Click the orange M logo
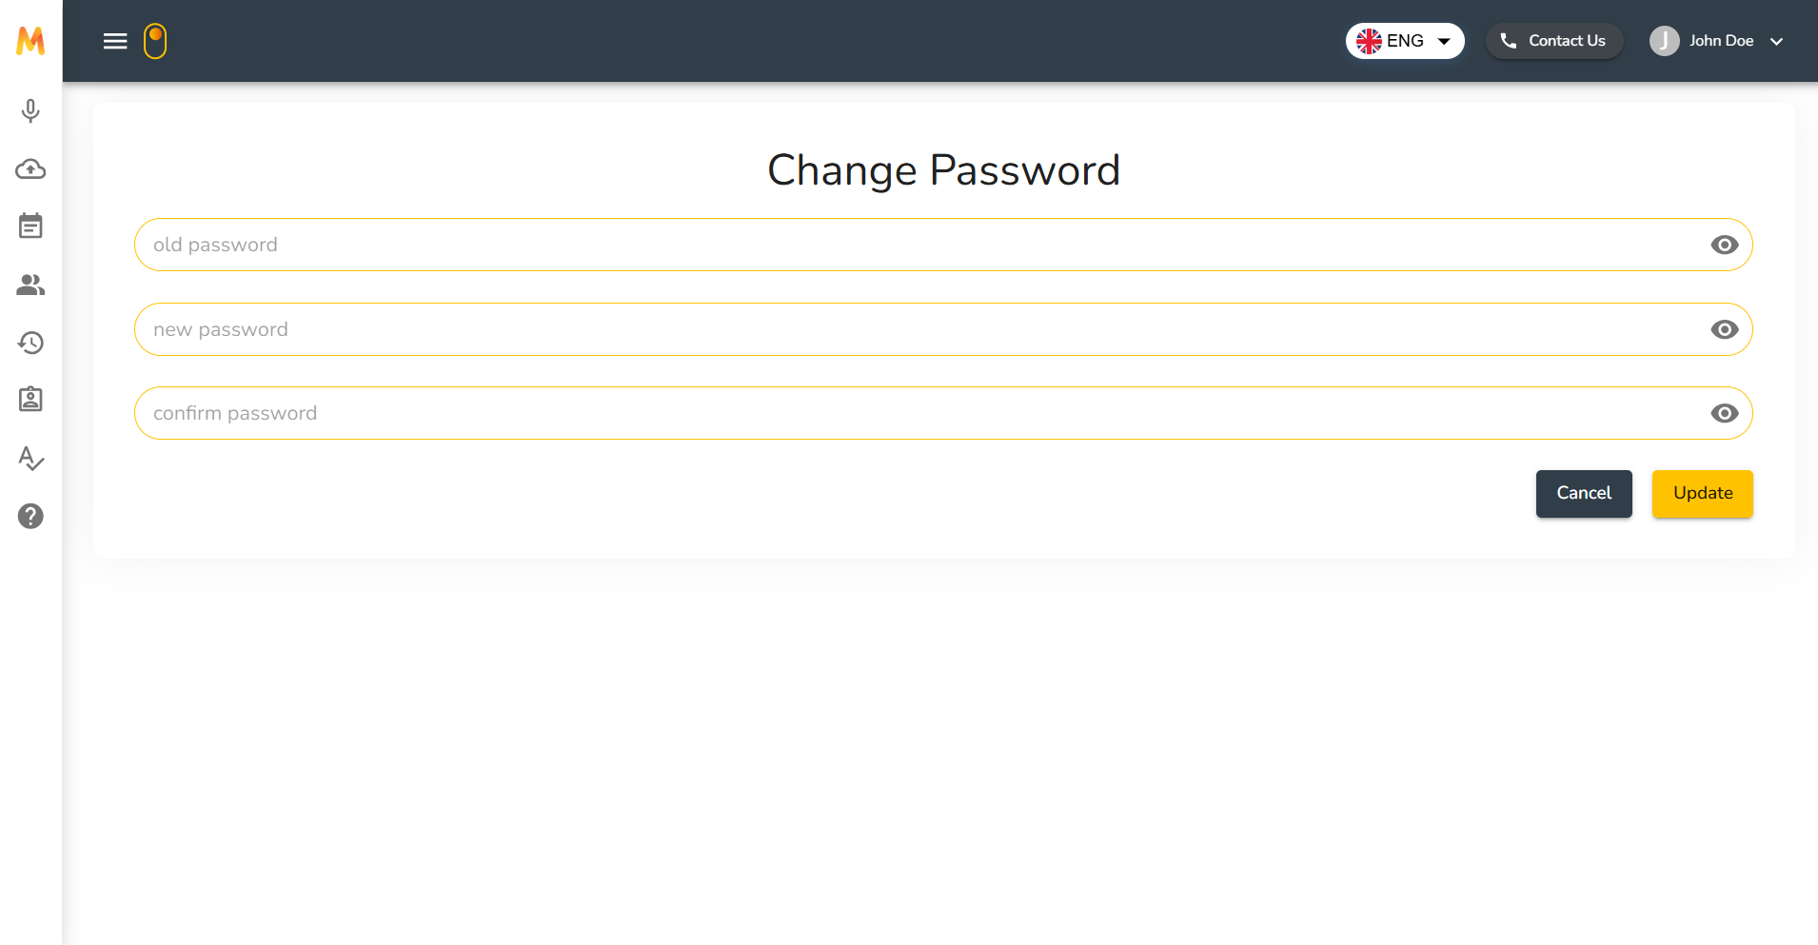 (x=30, y=41)
